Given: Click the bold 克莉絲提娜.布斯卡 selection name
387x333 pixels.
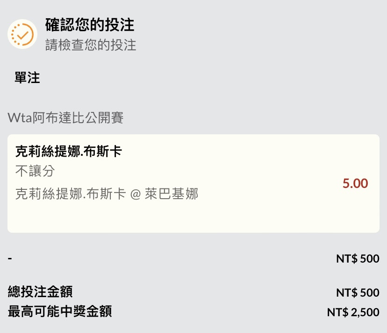Looking at the screenshot, I should tap(69, 151).
